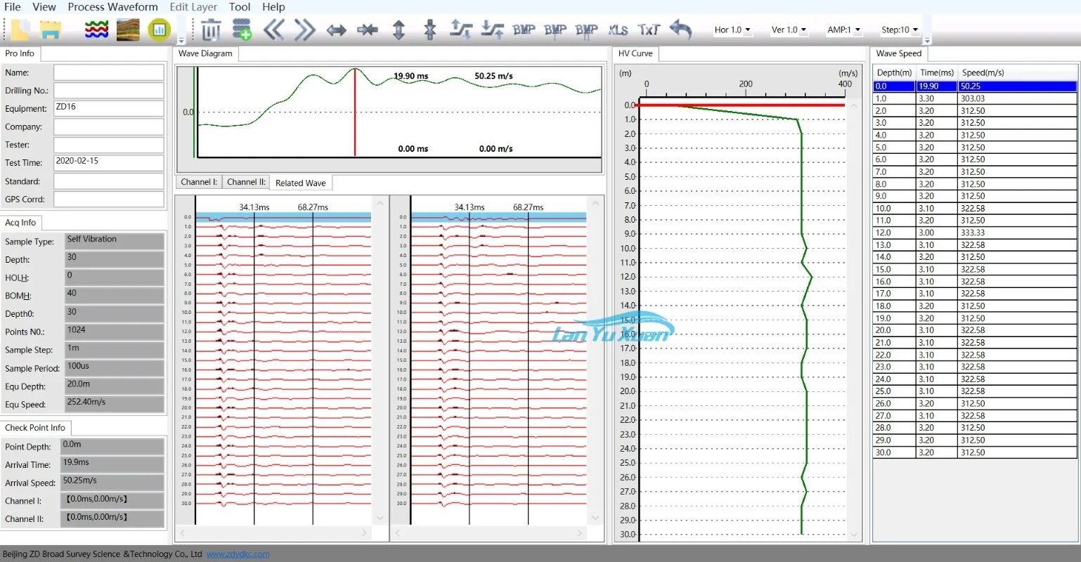Select the Related Wave tab
Viewport: 1081px width, 562px height.
300,183
